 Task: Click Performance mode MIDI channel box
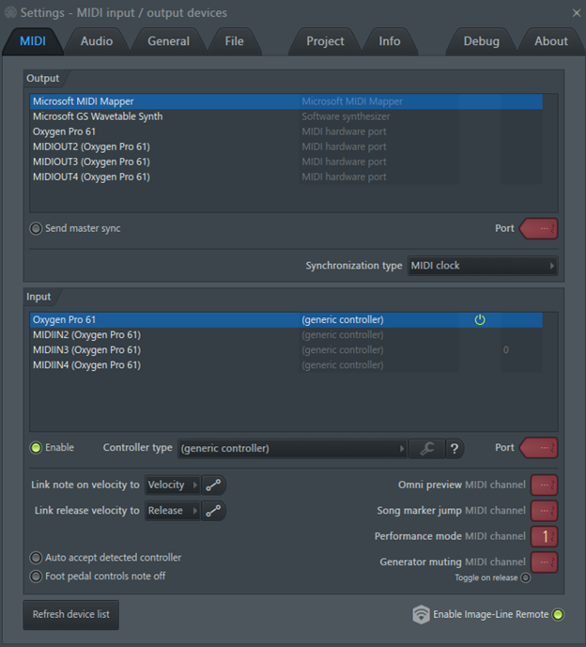[544, 536]
